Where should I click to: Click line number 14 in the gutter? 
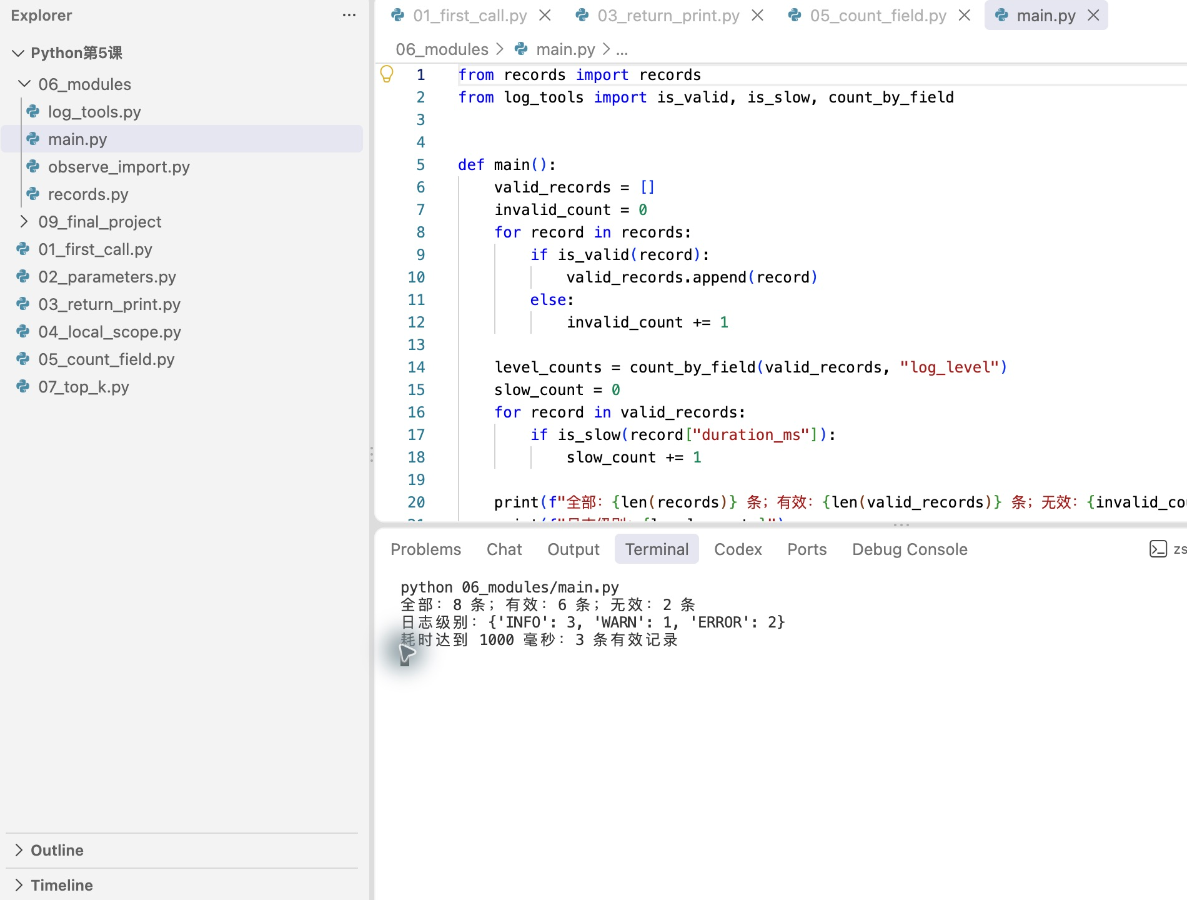click(x=416, y=367)
